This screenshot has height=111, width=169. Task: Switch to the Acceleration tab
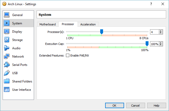[x=88, y=24]
